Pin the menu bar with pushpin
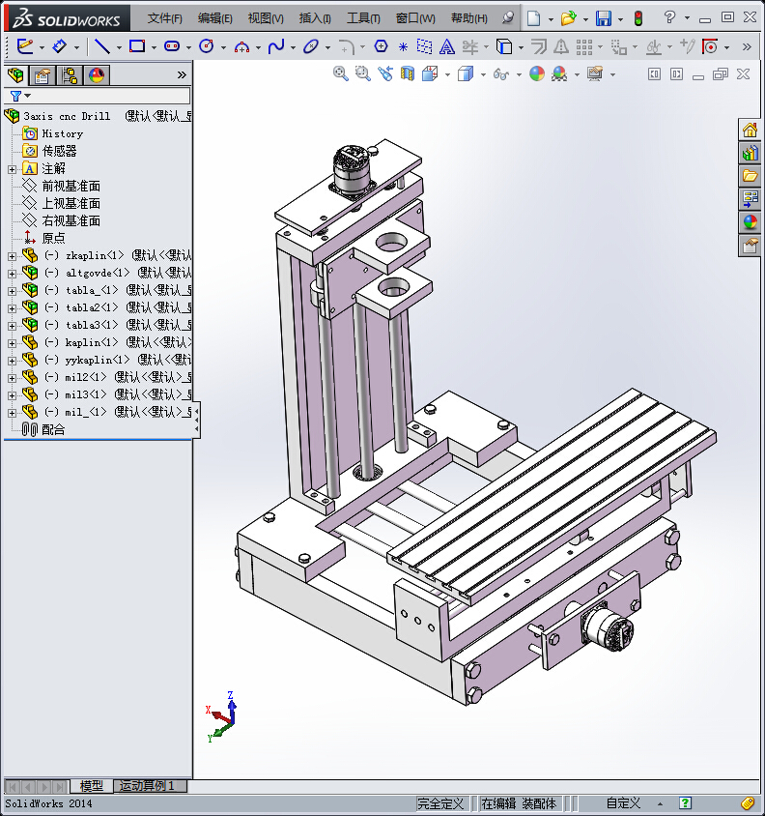 (x=507, y=18)
